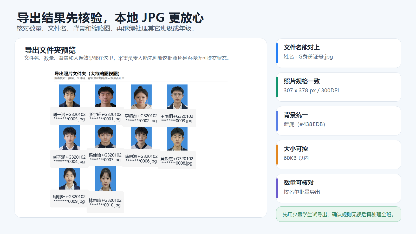Click file name 黄俊杰+G320102********0008.jpg
Image resolution: width=416 pixels, height=234 pixels.
tap(177, 161)
